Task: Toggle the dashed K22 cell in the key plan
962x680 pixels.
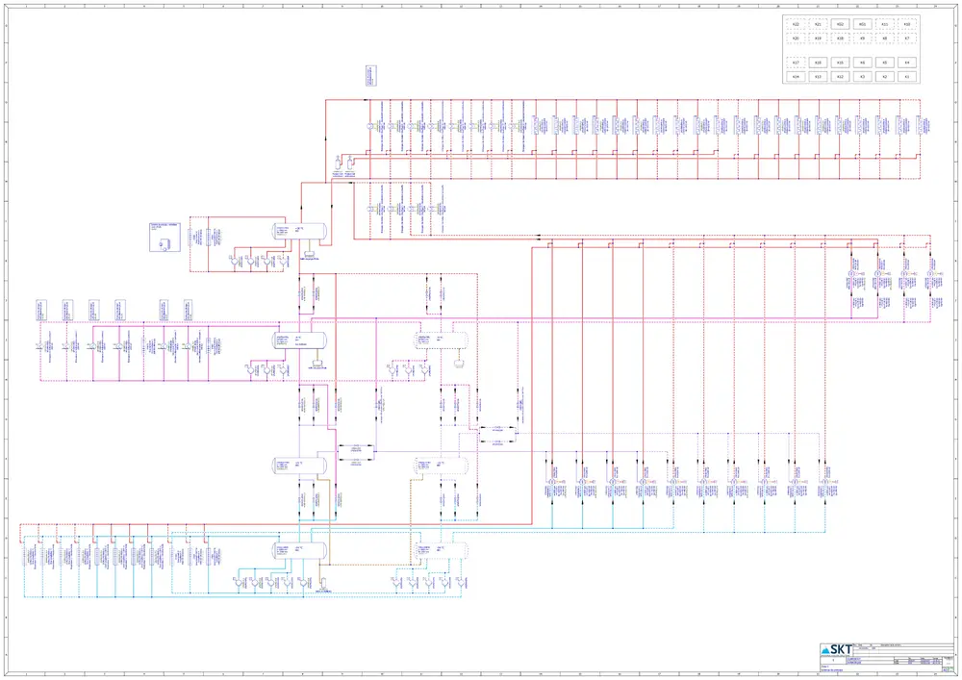Action: pyautogui.click(x=795, y=24)
